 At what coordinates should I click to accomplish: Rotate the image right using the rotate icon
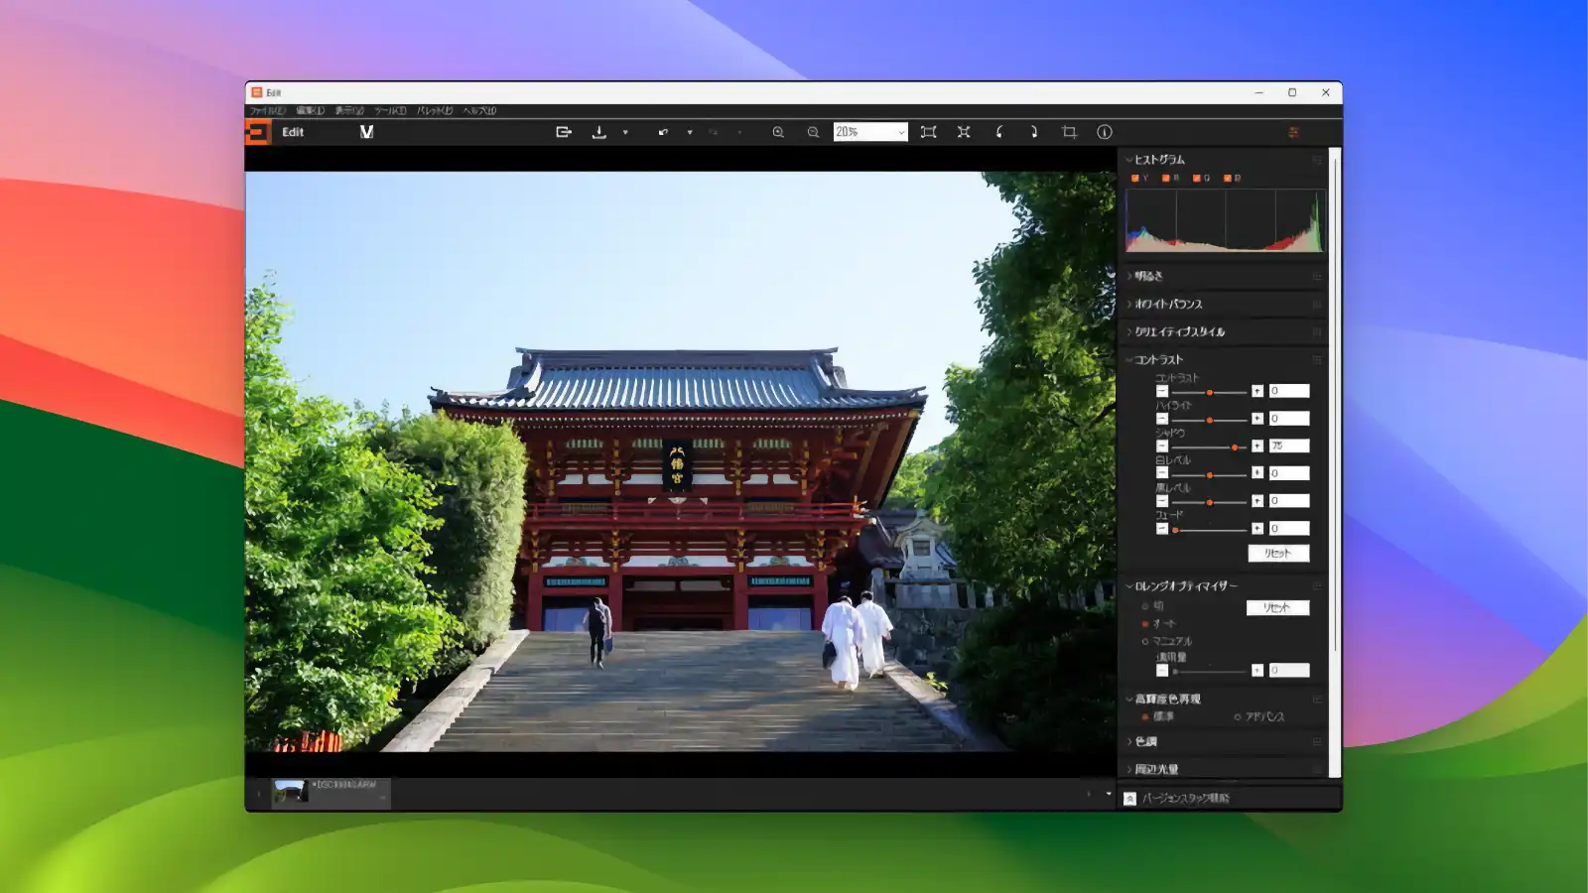[x=1035, y=131]
